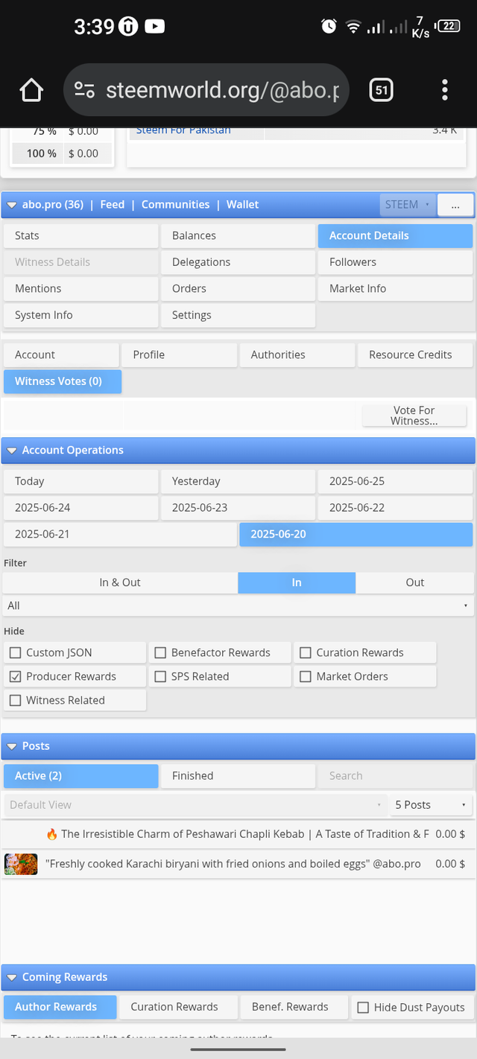The image size is (477, 1059).
Task: Open the Orders tab
Action: [x=238, y=289]
